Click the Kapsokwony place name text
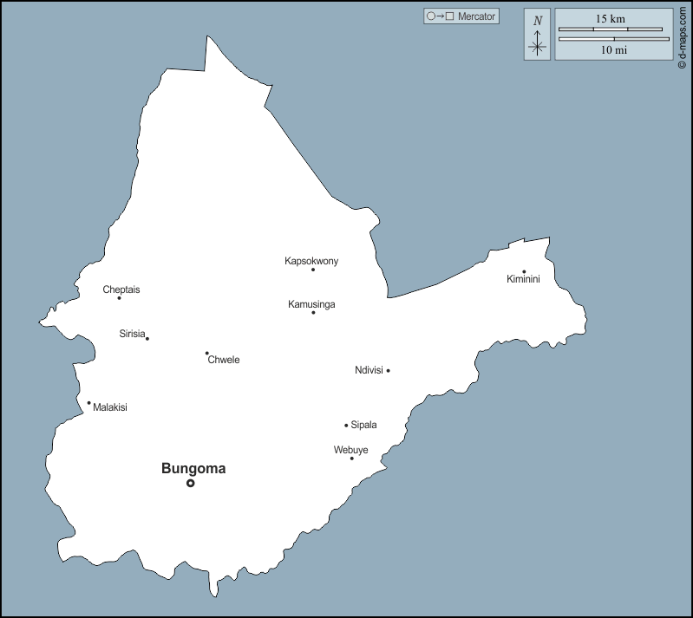The image size is (693, 618). [311, 261]
